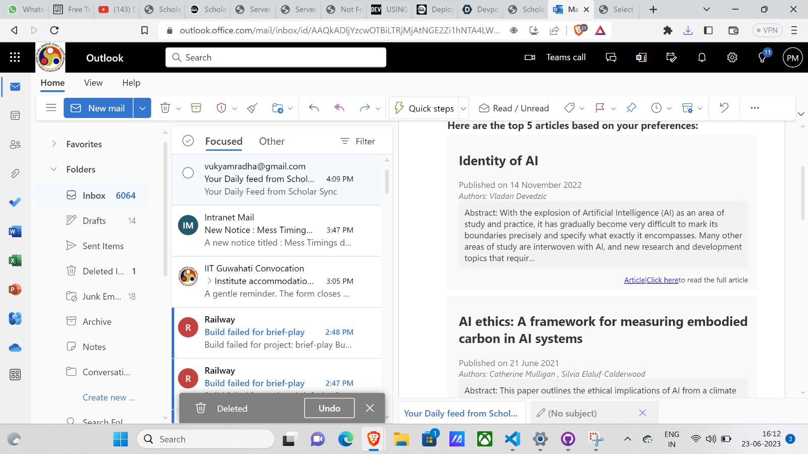Forward the message using the toolbar arrow
Viewport: 808px width, 454px height.
[365, 108]
